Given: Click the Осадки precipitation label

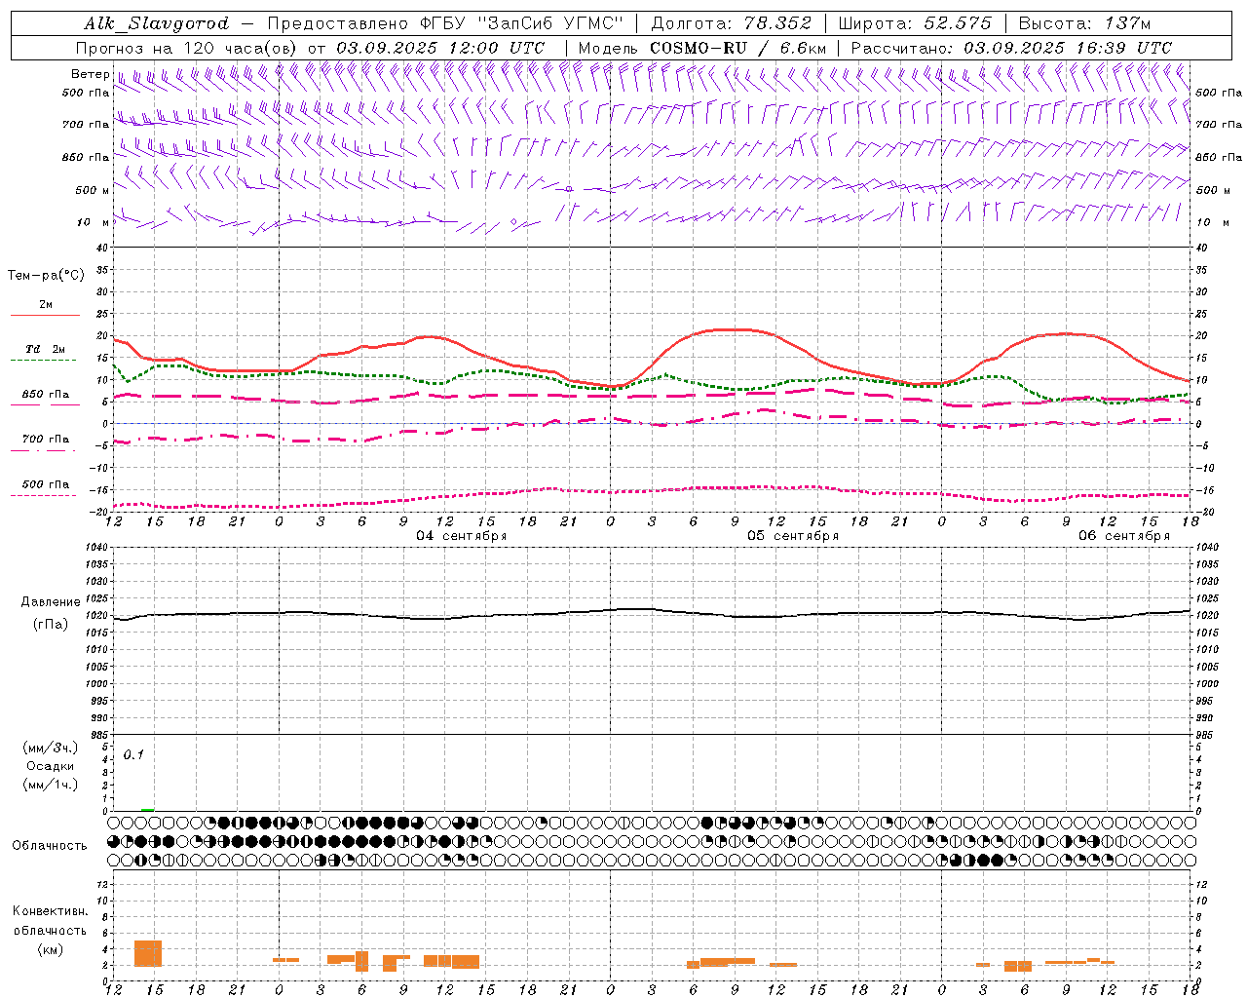Looking at the screenshot, I should tap(51, 766).
